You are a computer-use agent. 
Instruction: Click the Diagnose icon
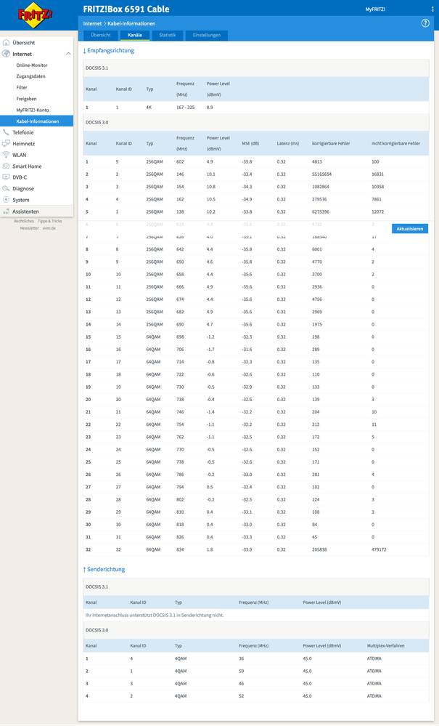(6, 188)
